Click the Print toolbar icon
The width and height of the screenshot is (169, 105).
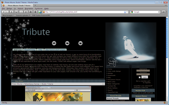click(x=31, y=12)
